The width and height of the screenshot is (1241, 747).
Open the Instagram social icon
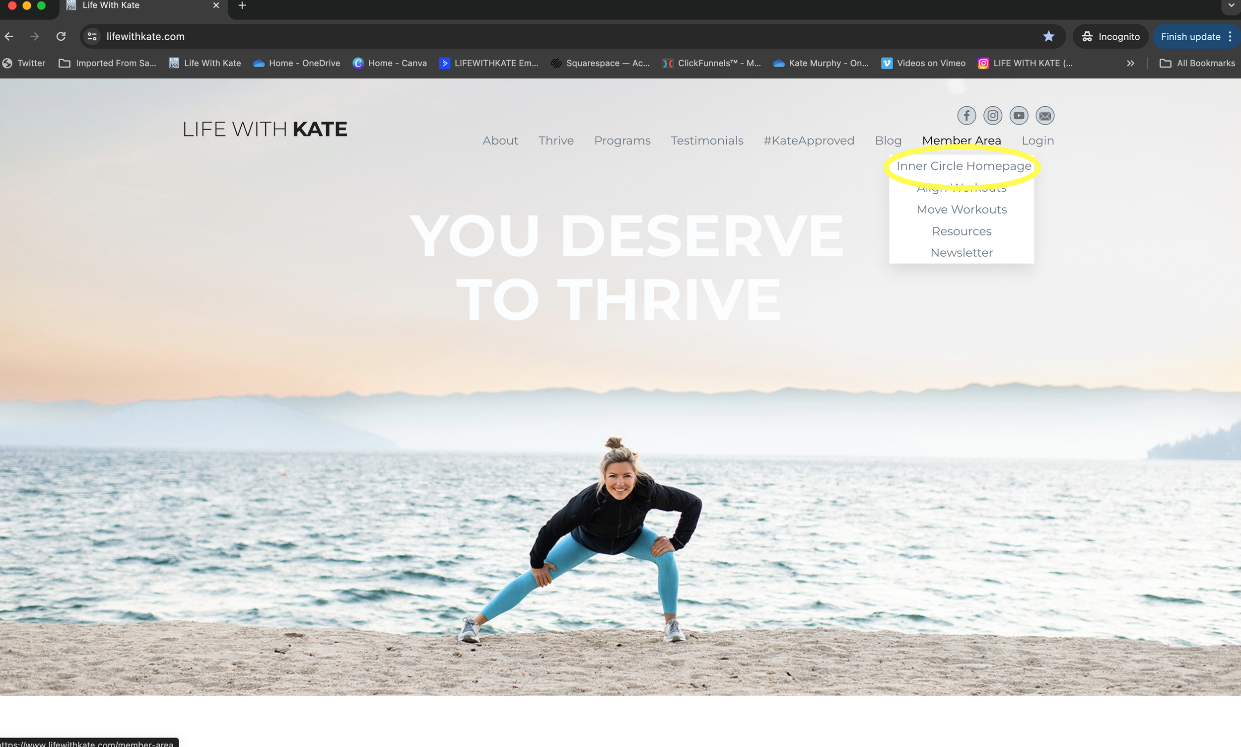992,116
